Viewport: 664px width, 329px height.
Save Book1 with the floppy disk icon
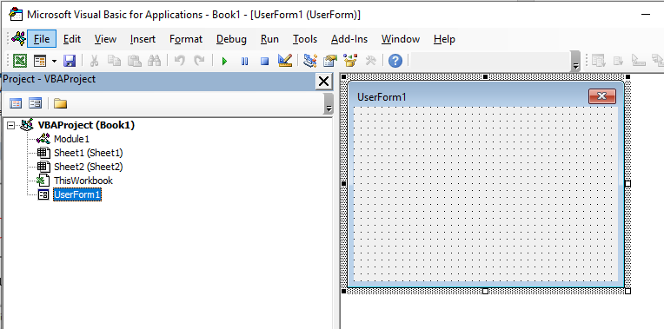click(70, 61)
